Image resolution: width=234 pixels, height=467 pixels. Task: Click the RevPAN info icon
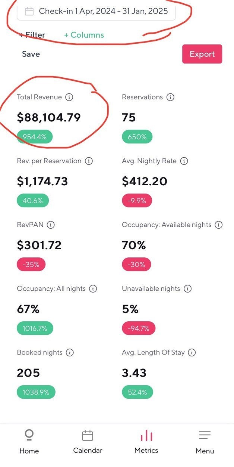pyautogui.click(x=51, y=225)
